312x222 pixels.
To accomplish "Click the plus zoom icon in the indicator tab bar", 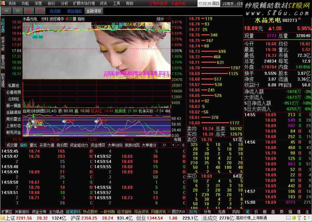I will [173, 145].
